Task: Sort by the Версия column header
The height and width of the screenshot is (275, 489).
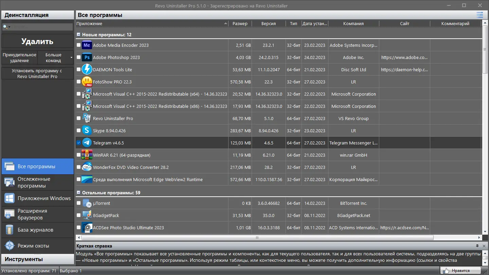Action: click(269, 24)
